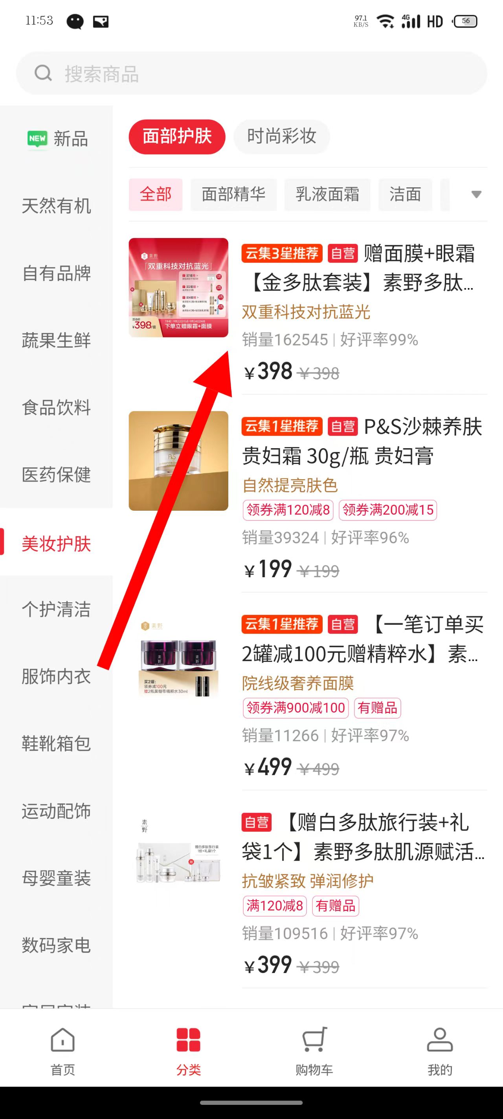This screenshot has height=1119, width=503.
Task: Open the 首页 home icon
Action: 63,1040
